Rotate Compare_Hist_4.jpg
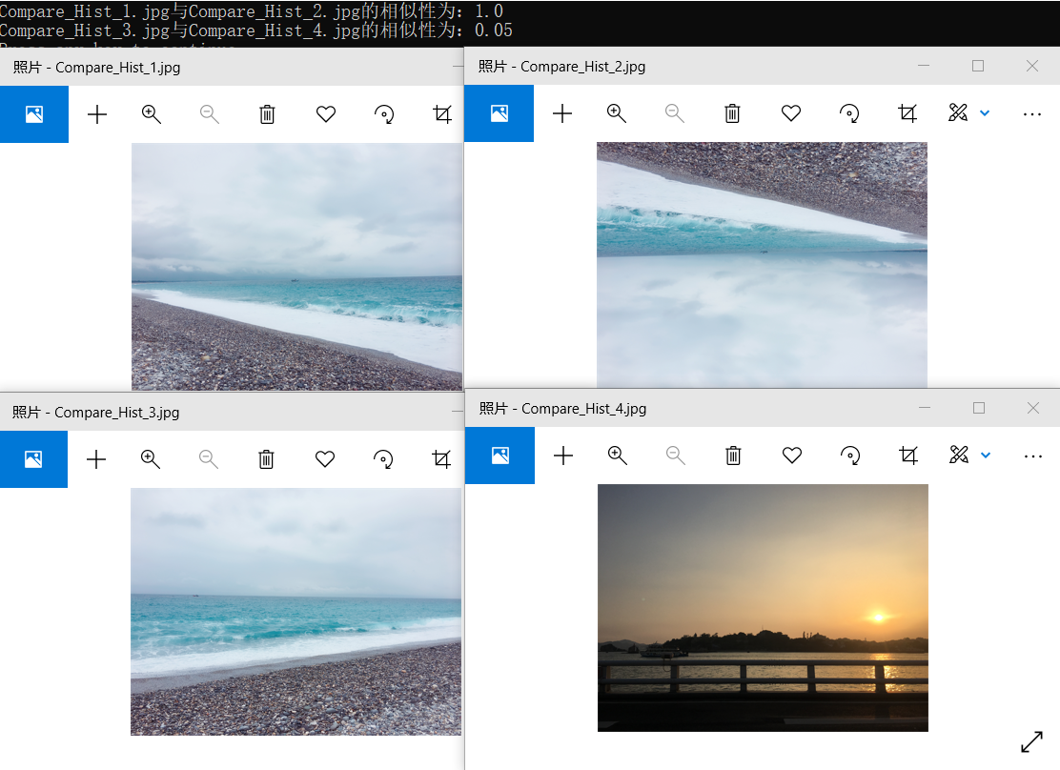Viewport: 1060px width, 770px height. click(849, 456)
